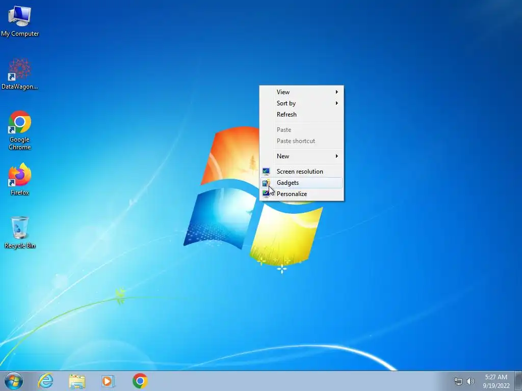Open the My Computer desktop icon
The height and width of the screenshot is (391, 522).
click(x=20, y=21)
